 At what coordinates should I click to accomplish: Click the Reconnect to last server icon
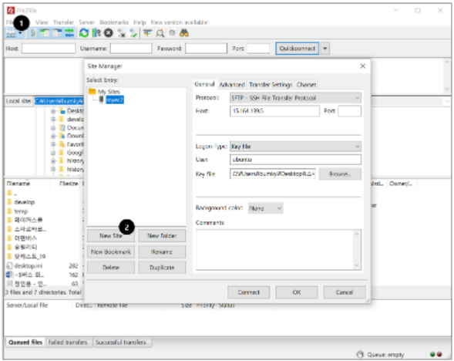tap(133, 33)
